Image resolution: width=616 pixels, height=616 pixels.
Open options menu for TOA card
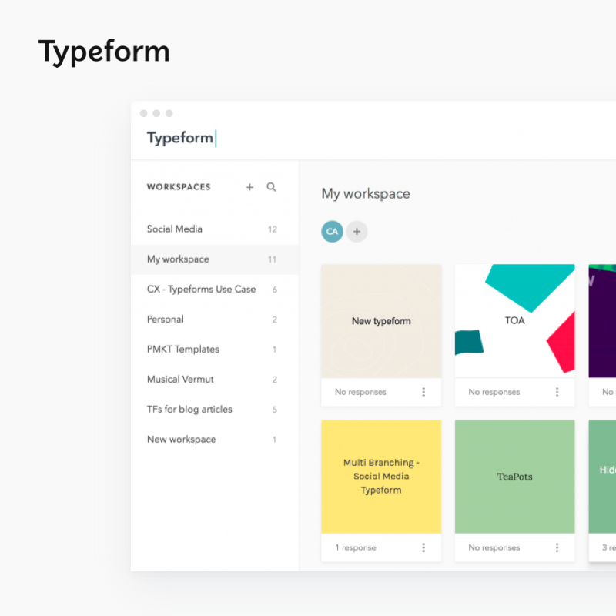click(x=557, y=392)
